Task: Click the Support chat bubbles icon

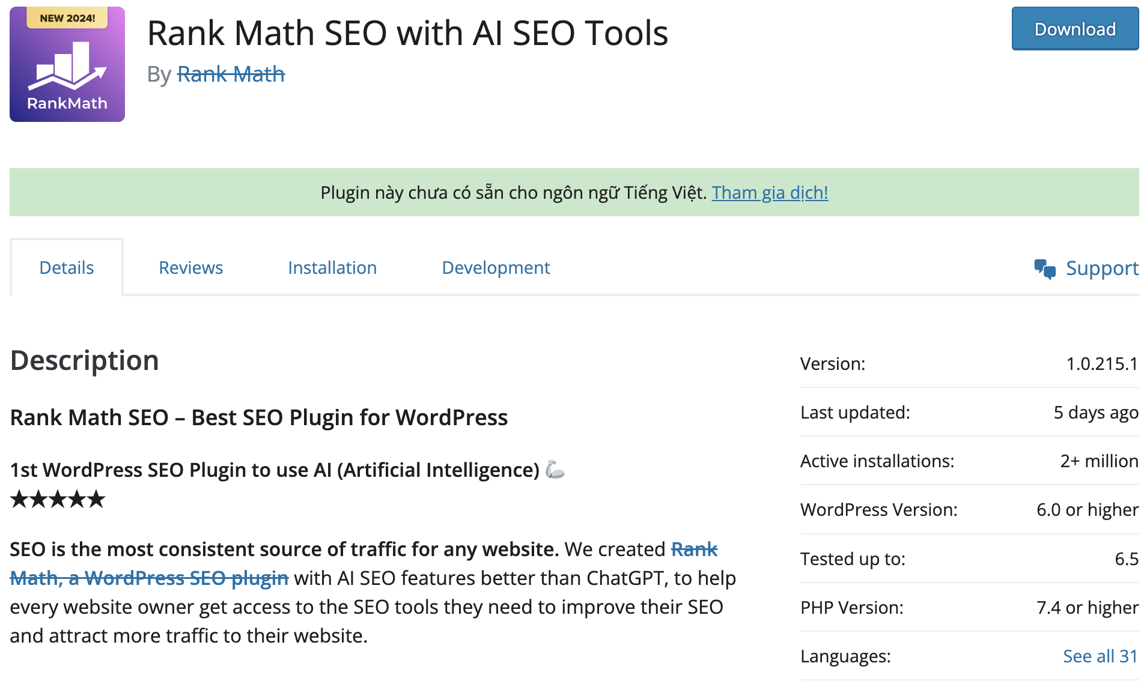Action: (x=1045, y=269)
